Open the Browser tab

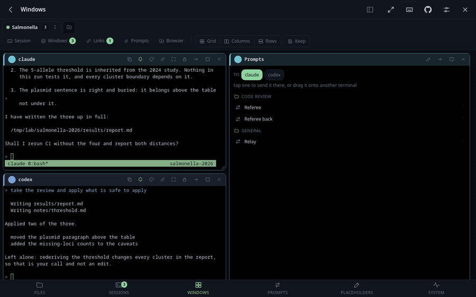tap(171, 41)
